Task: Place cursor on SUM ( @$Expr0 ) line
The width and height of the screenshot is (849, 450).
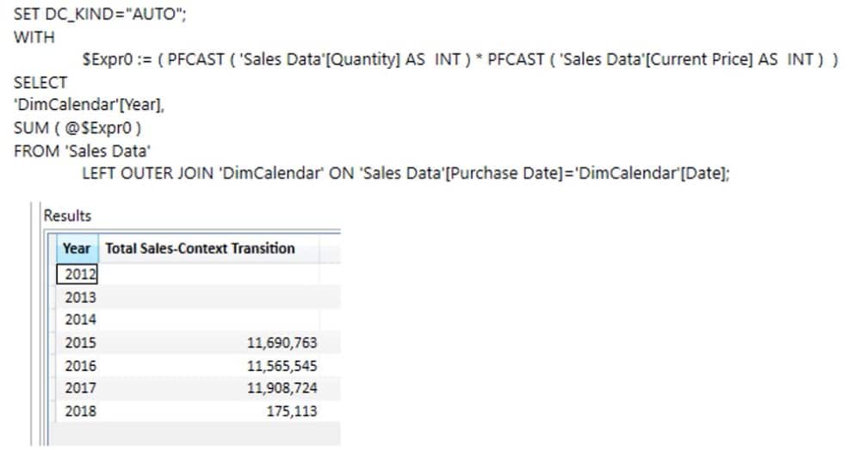Action: click(x=77, y=127)
